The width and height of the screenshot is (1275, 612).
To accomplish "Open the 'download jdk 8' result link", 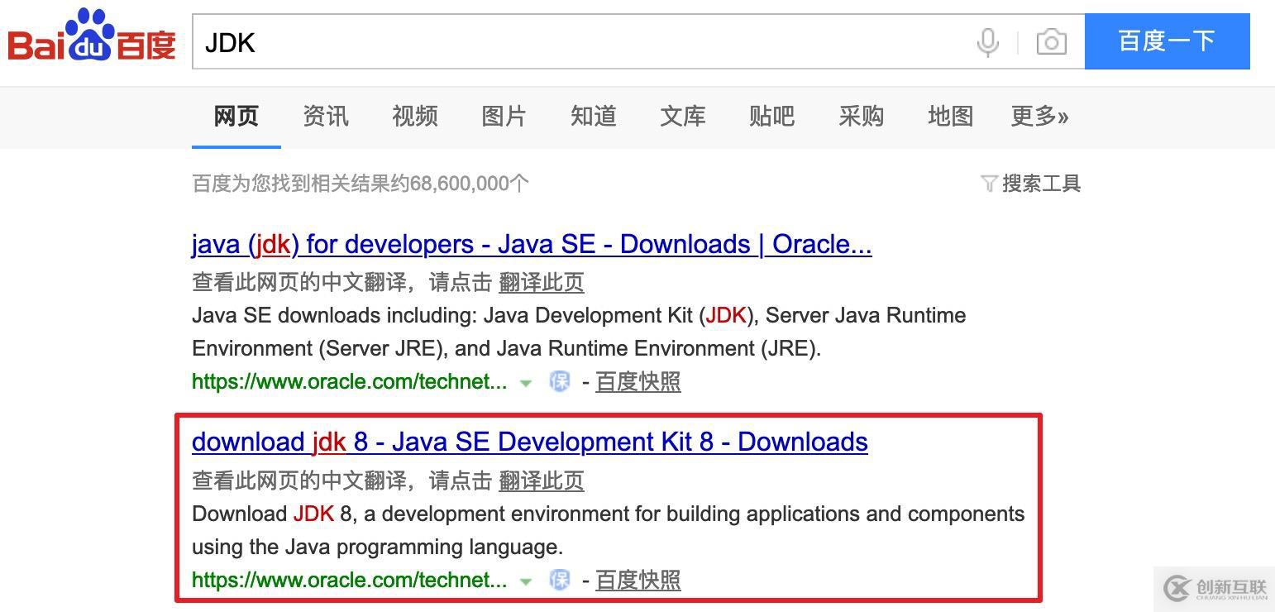I will coord(530,442).
